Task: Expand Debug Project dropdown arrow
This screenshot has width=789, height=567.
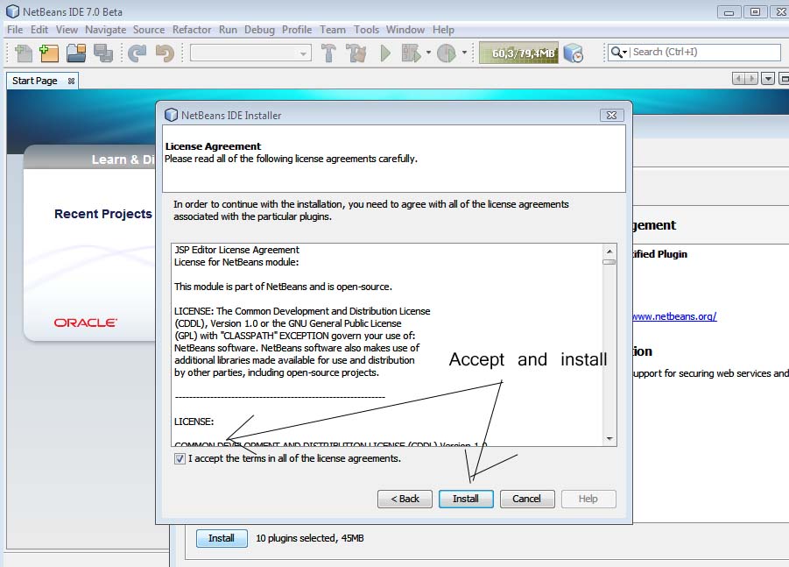Action: click(x=428, y=53)
